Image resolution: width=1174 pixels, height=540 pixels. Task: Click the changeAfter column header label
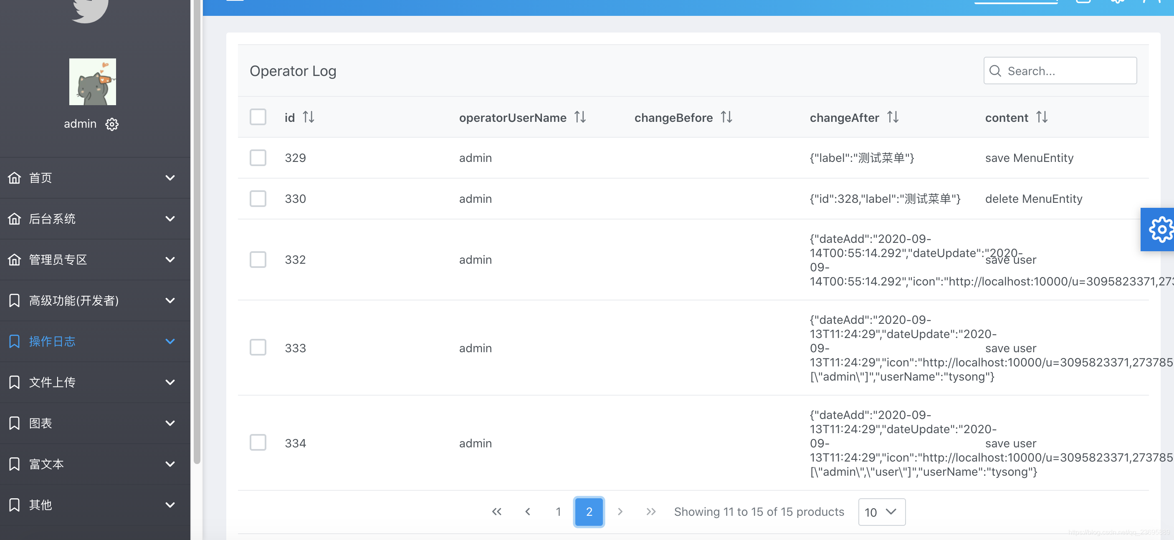click(x=845, y=118)
